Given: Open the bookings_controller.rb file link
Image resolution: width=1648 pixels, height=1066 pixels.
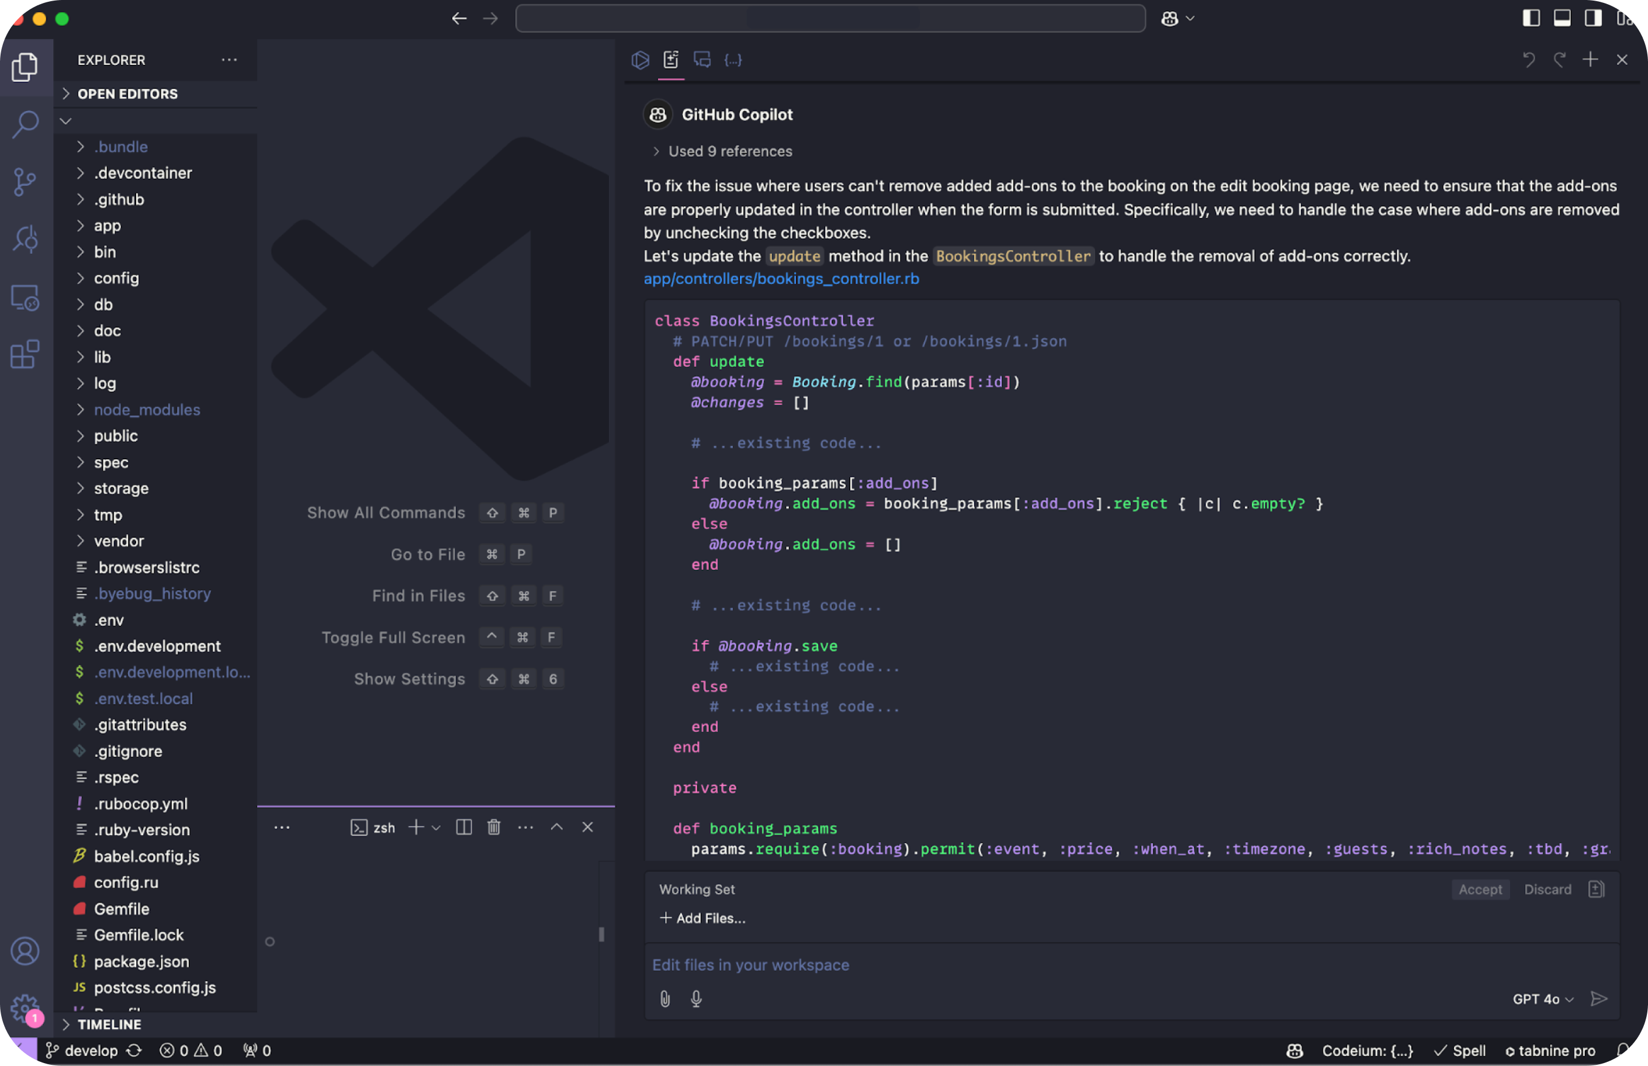Looking at the screenshot, I should tap(781, 279).
